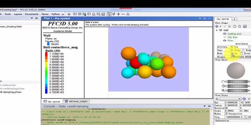The width and height of the screenshot is (251, 125).
Task: Select the Clip Box plot item label
Action: click(232, 37)
